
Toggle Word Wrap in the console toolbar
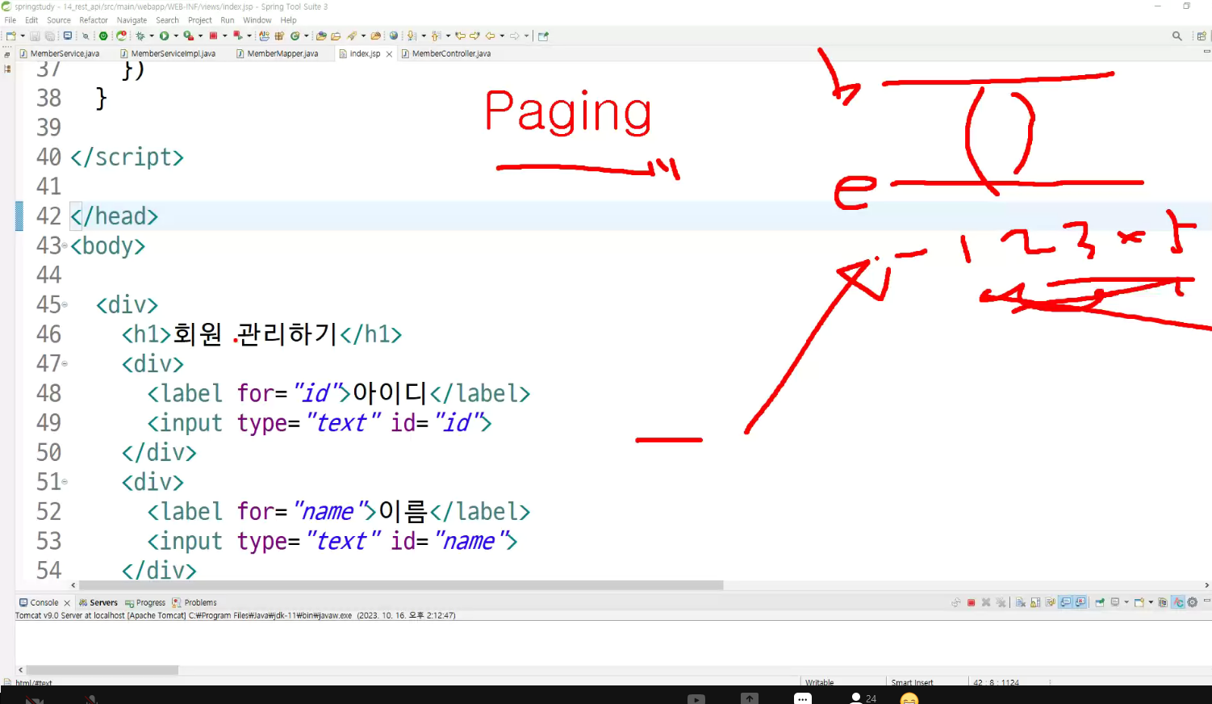(1051, 602)
